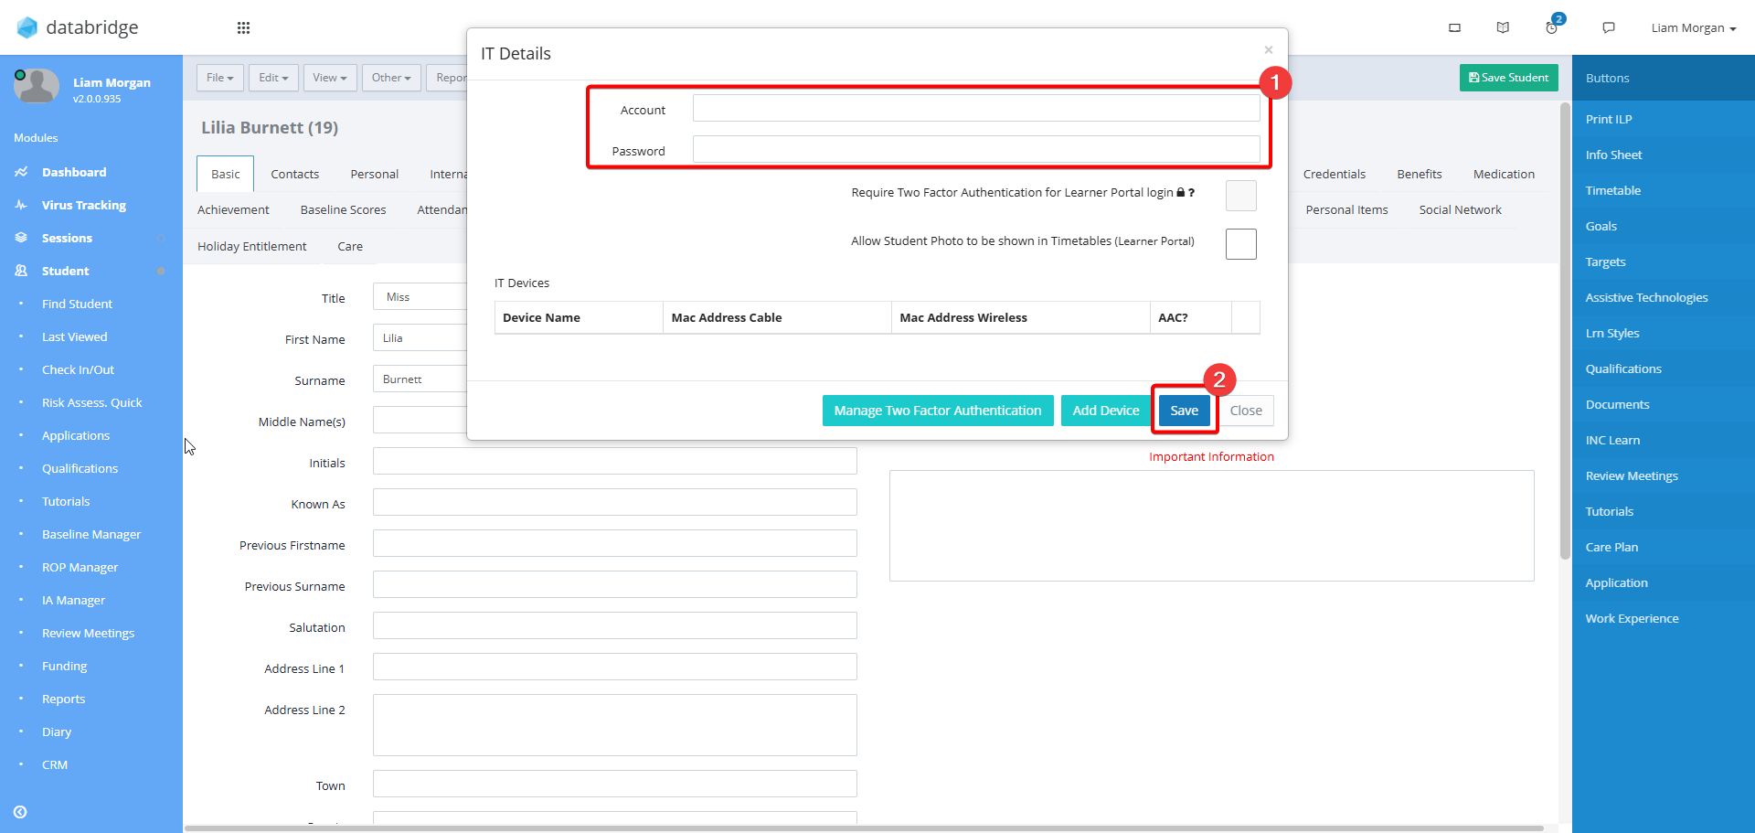1755x833 pixels.
Task: Click the Info Sheet button
Action: click(x=1664, y=155)
